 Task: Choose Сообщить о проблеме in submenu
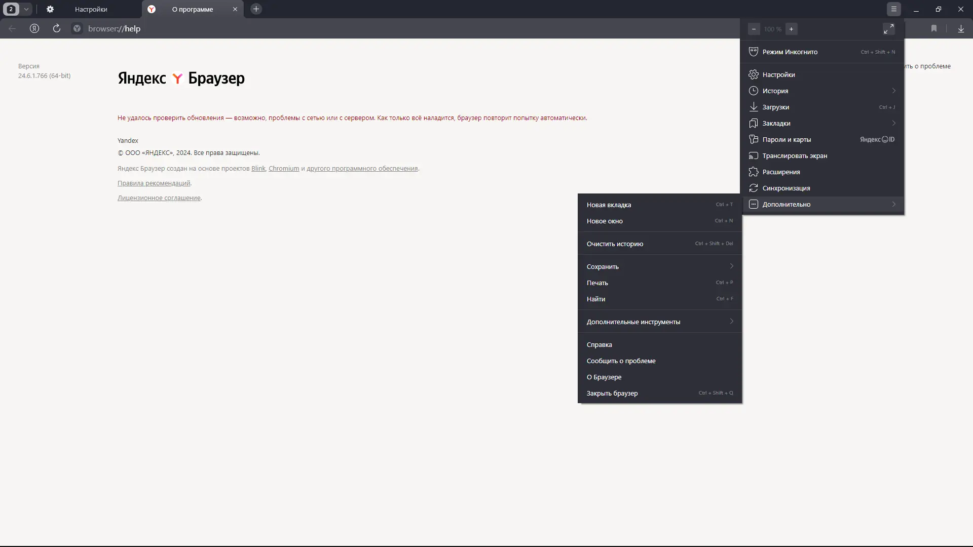(621, 361)
